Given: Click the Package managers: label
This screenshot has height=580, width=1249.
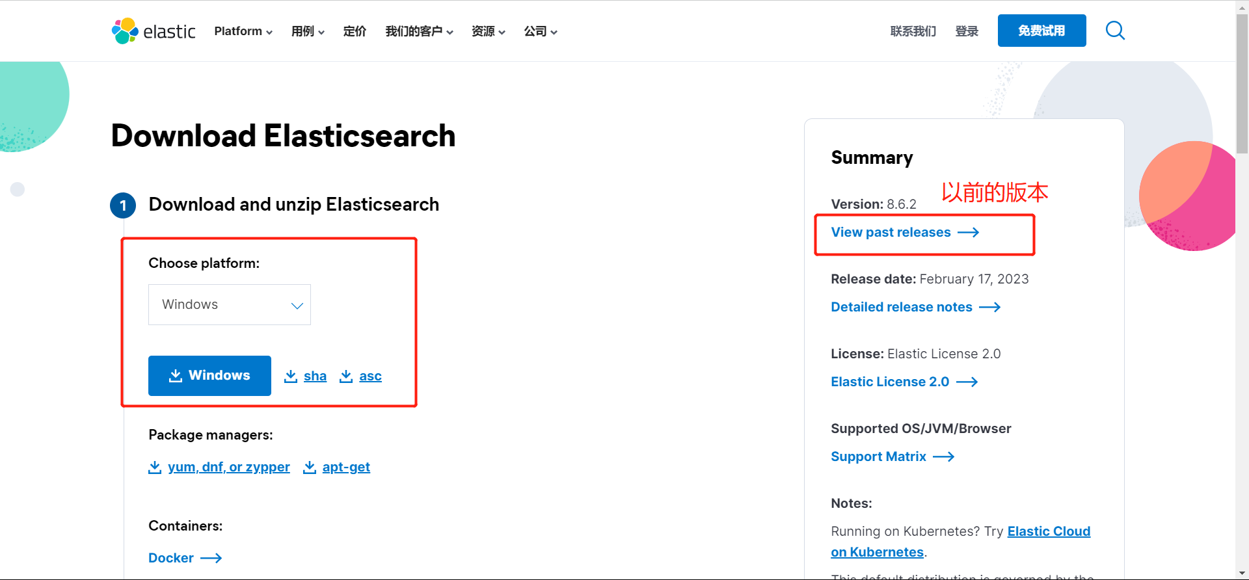Looking at the screenshot, I should pyautogui.click(x=211, y=434).
